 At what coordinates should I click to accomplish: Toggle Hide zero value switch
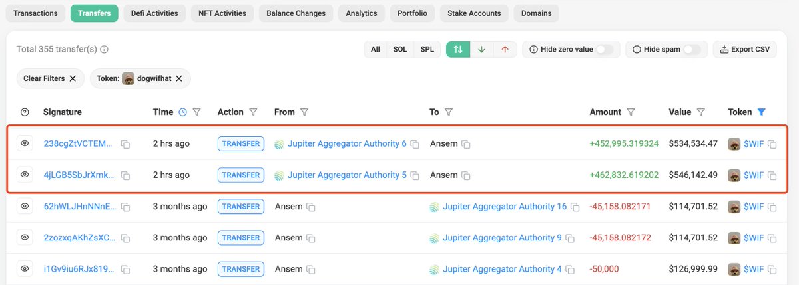pos(604,49)
